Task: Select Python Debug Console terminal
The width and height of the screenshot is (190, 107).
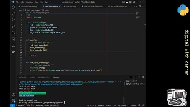Action: 135,84
